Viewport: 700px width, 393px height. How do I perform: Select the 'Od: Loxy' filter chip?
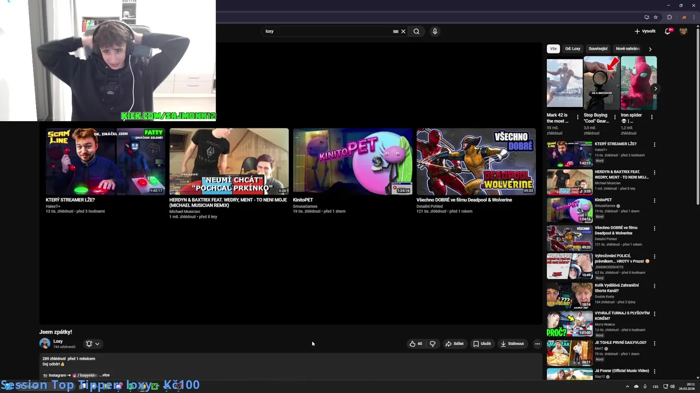tap(573, 49)
